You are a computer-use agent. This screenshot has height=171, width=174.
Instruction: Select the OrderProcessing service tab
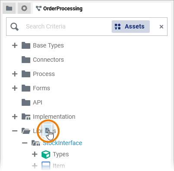point(59,9)
